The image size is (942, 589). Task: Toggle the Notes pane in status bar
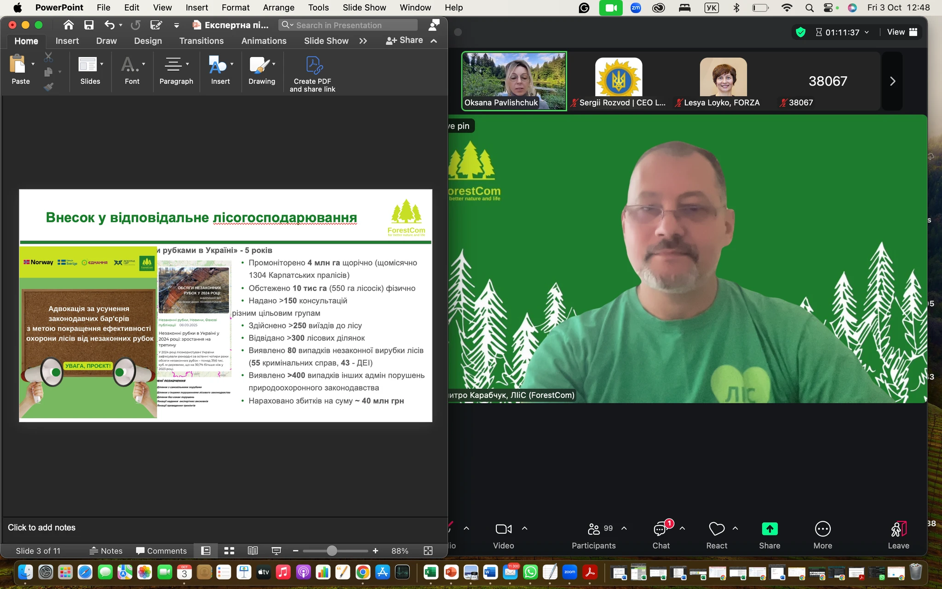(x=106, y=551)
